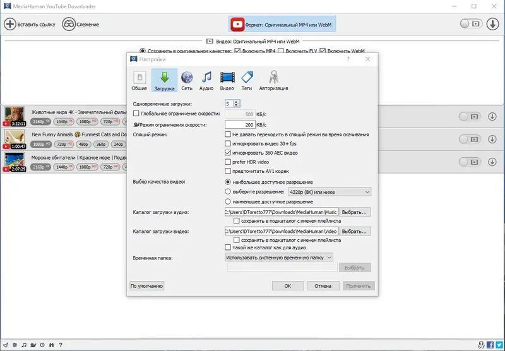Click the Режим ограничения скорости 200 field
This screenshot has height=351, width=505.
240,124
